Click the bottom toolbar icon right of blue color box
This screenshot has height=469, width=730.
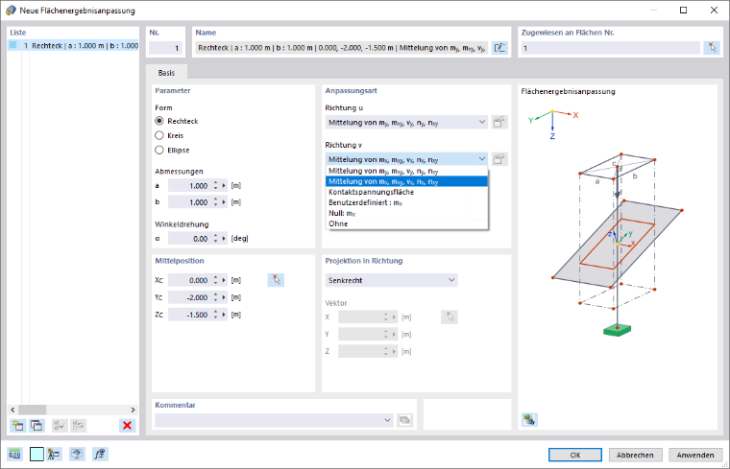pos(54,454)
